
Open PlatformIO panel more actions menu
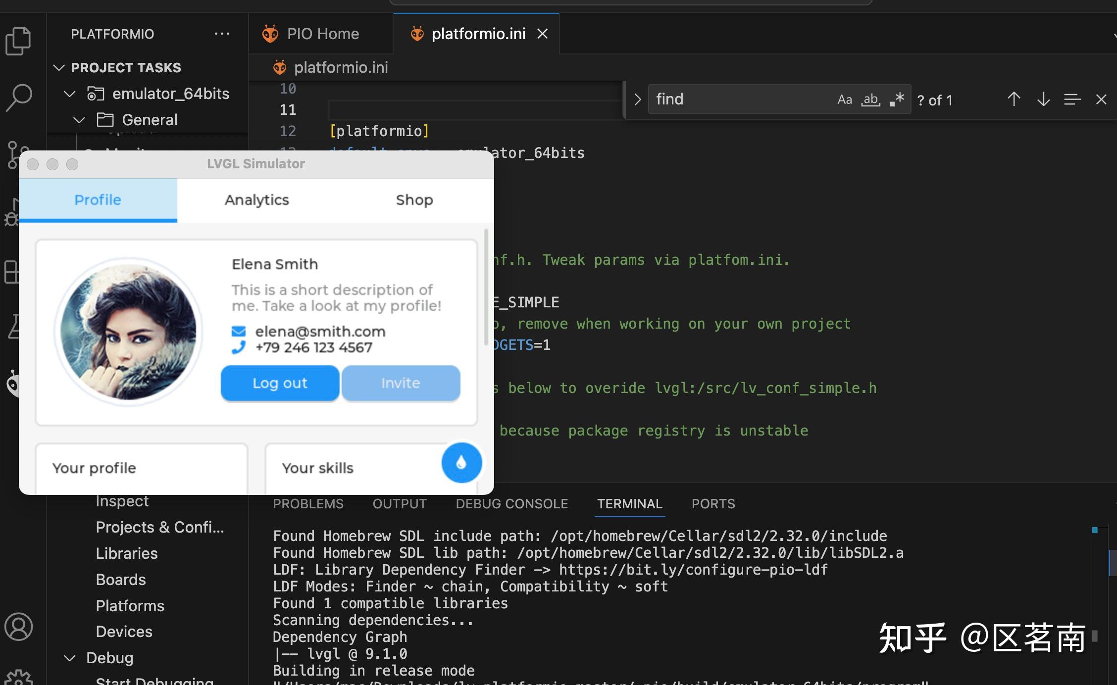pyautogui.click(x=222, y=34)
